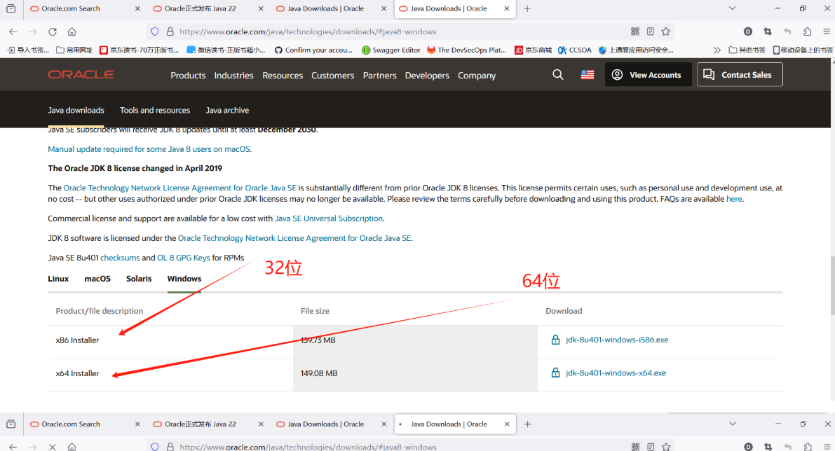Open the Developers menu
835x451 pixels.
427,76
